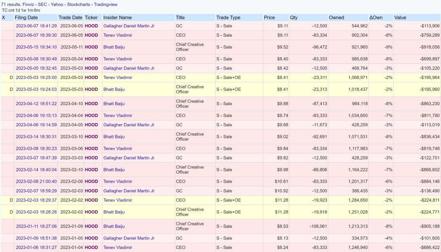Open filing dated 2023-02-03 18:29:37
The image size is (441, 252).
click(x=36, y=200)
